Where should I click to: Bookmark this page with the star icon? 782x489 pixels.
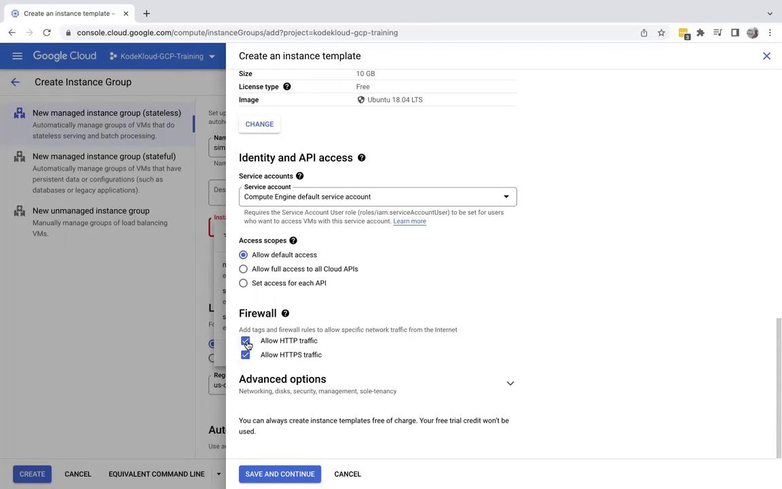(x=661, y=33)
